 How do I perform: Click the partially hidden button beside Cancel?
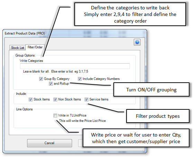(x=81, y=143)
